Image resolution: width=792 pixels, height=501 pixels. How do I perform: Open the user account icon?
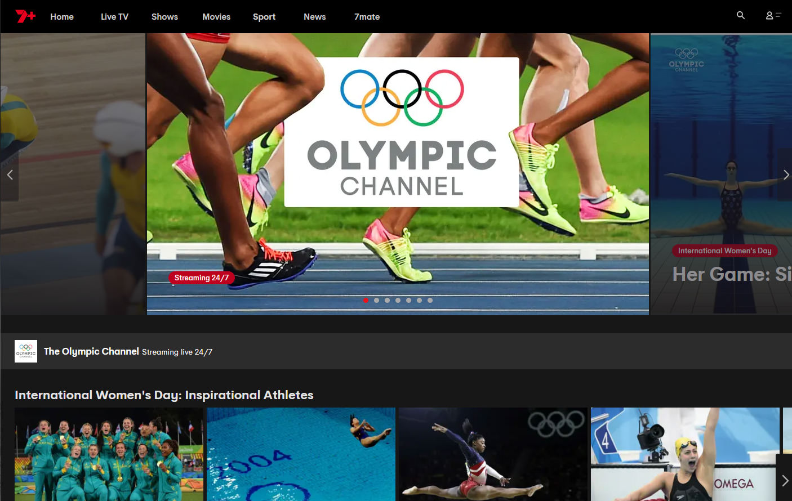tap(773, 15)
